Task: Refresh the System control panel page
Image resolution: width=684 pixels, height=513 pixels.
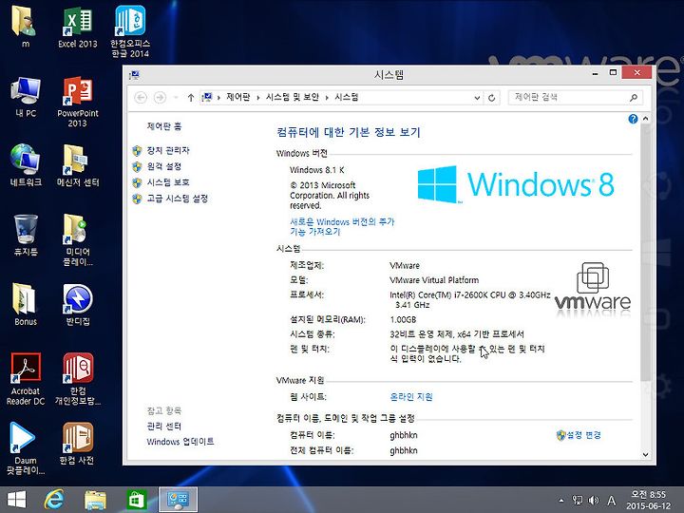Action: 492,98
